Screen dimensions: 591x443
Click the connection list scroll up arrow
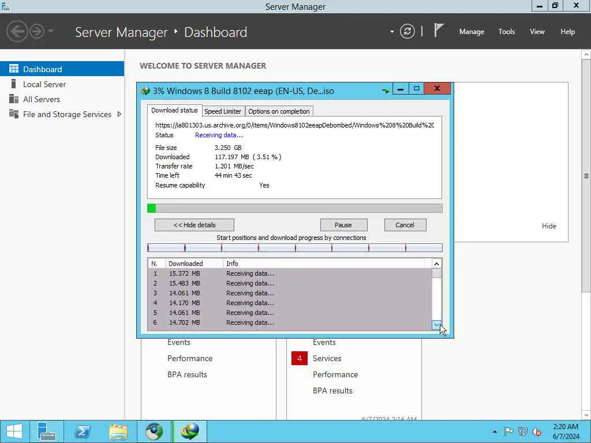[x=436, y=264]
